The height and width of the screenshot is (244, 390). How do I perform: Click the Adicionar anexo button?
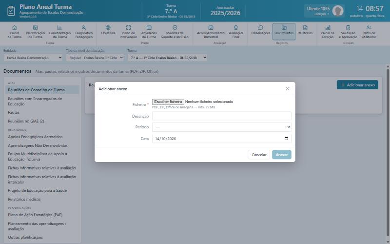click(x=357, y=85)
